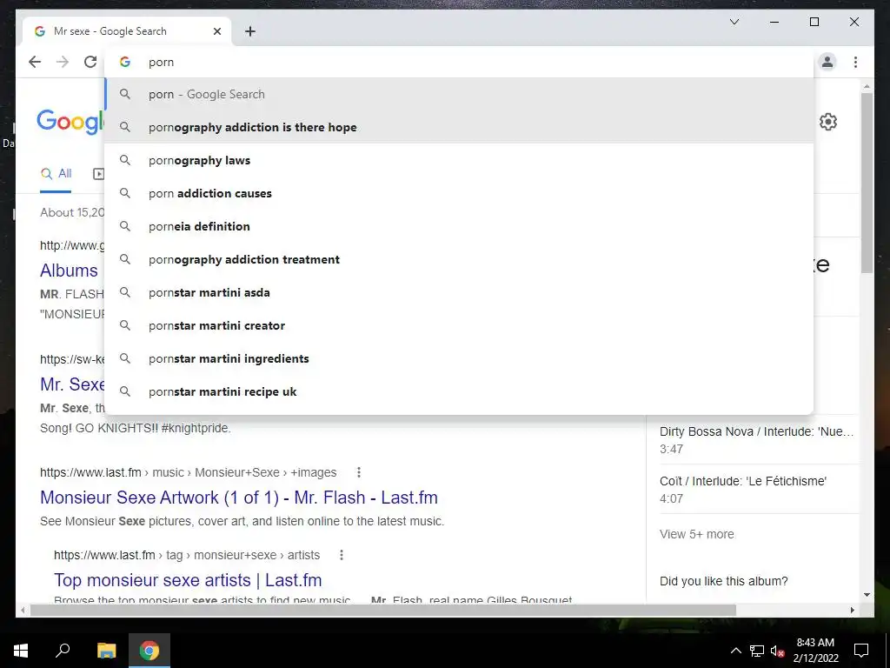Open the Chrome three-dot menu

point(855,62)
